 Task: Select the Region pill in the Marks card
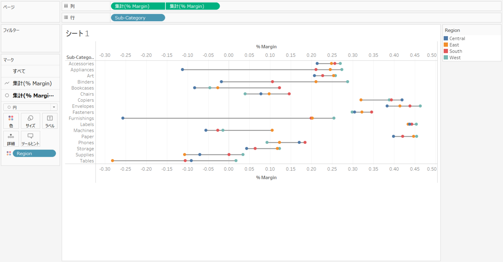34,153
